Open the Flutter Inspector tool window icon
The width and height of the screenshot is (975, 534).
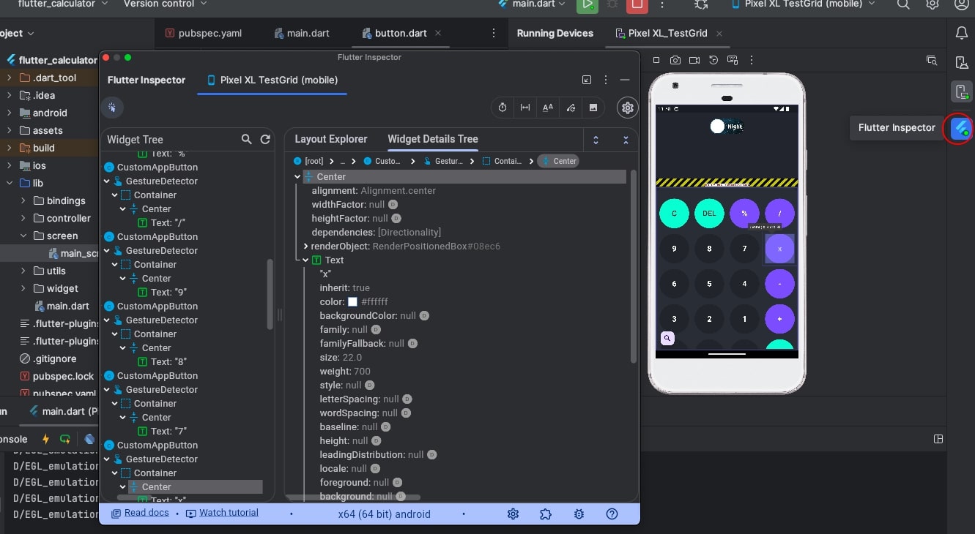point(960,128)
